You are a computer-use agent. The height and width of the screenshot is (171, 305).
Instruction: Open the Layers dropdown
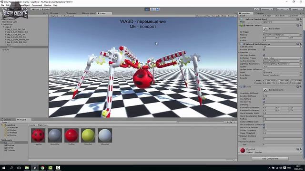282,9
